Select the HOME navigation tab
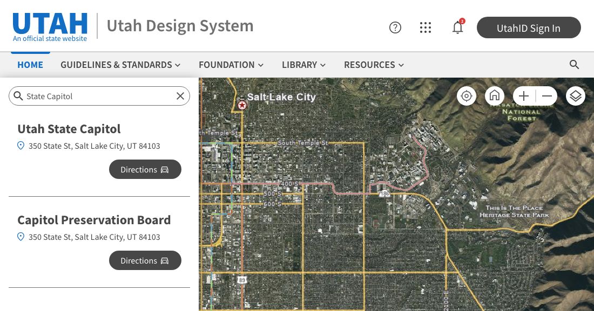Viewport: 594px width, 311px height. click(30, 65)
